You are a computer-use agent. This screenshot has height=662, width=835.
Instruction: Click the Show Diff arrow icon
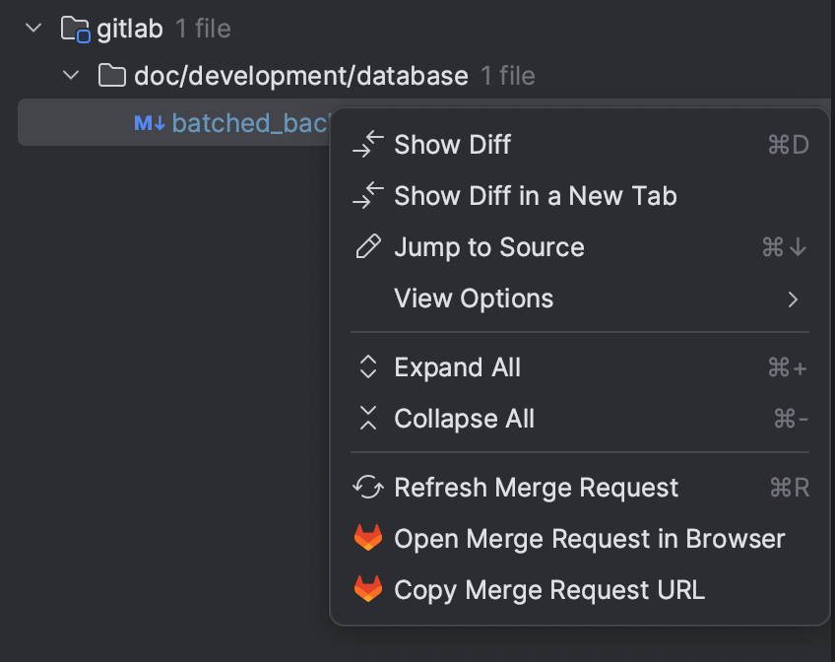367,144
